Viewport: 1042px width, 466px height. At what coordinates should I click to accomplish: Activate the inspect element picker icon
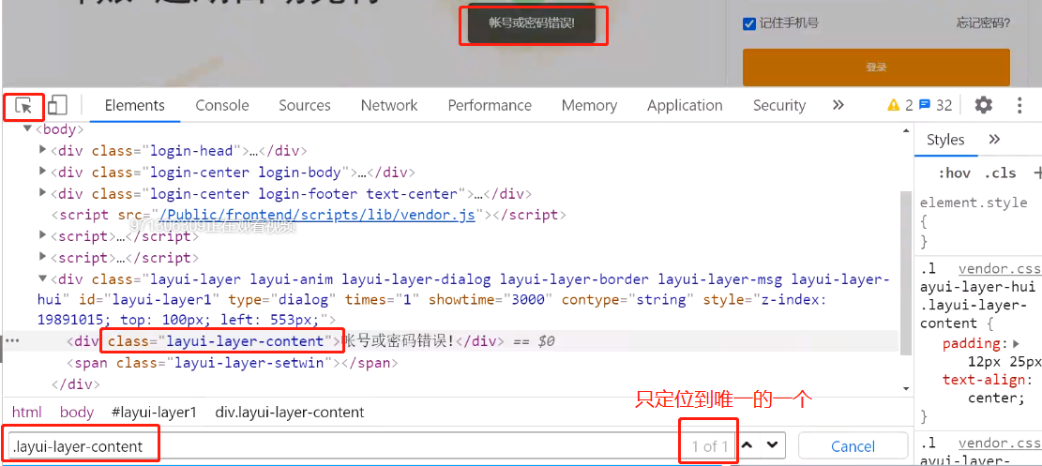tap(24, 106)
